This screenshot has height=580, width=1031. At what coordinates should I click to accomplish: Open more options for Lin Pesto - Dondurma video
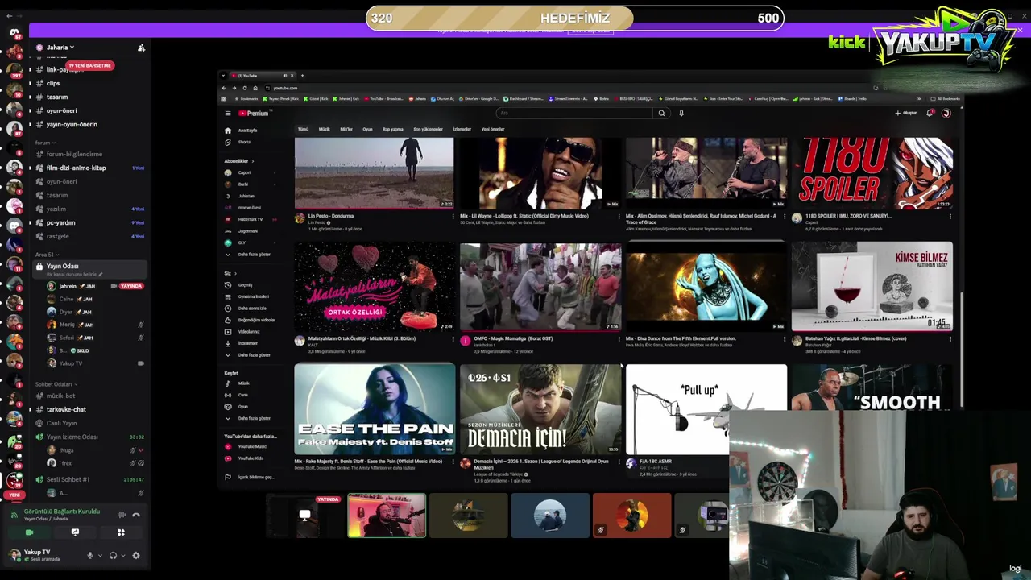[453, 217]
